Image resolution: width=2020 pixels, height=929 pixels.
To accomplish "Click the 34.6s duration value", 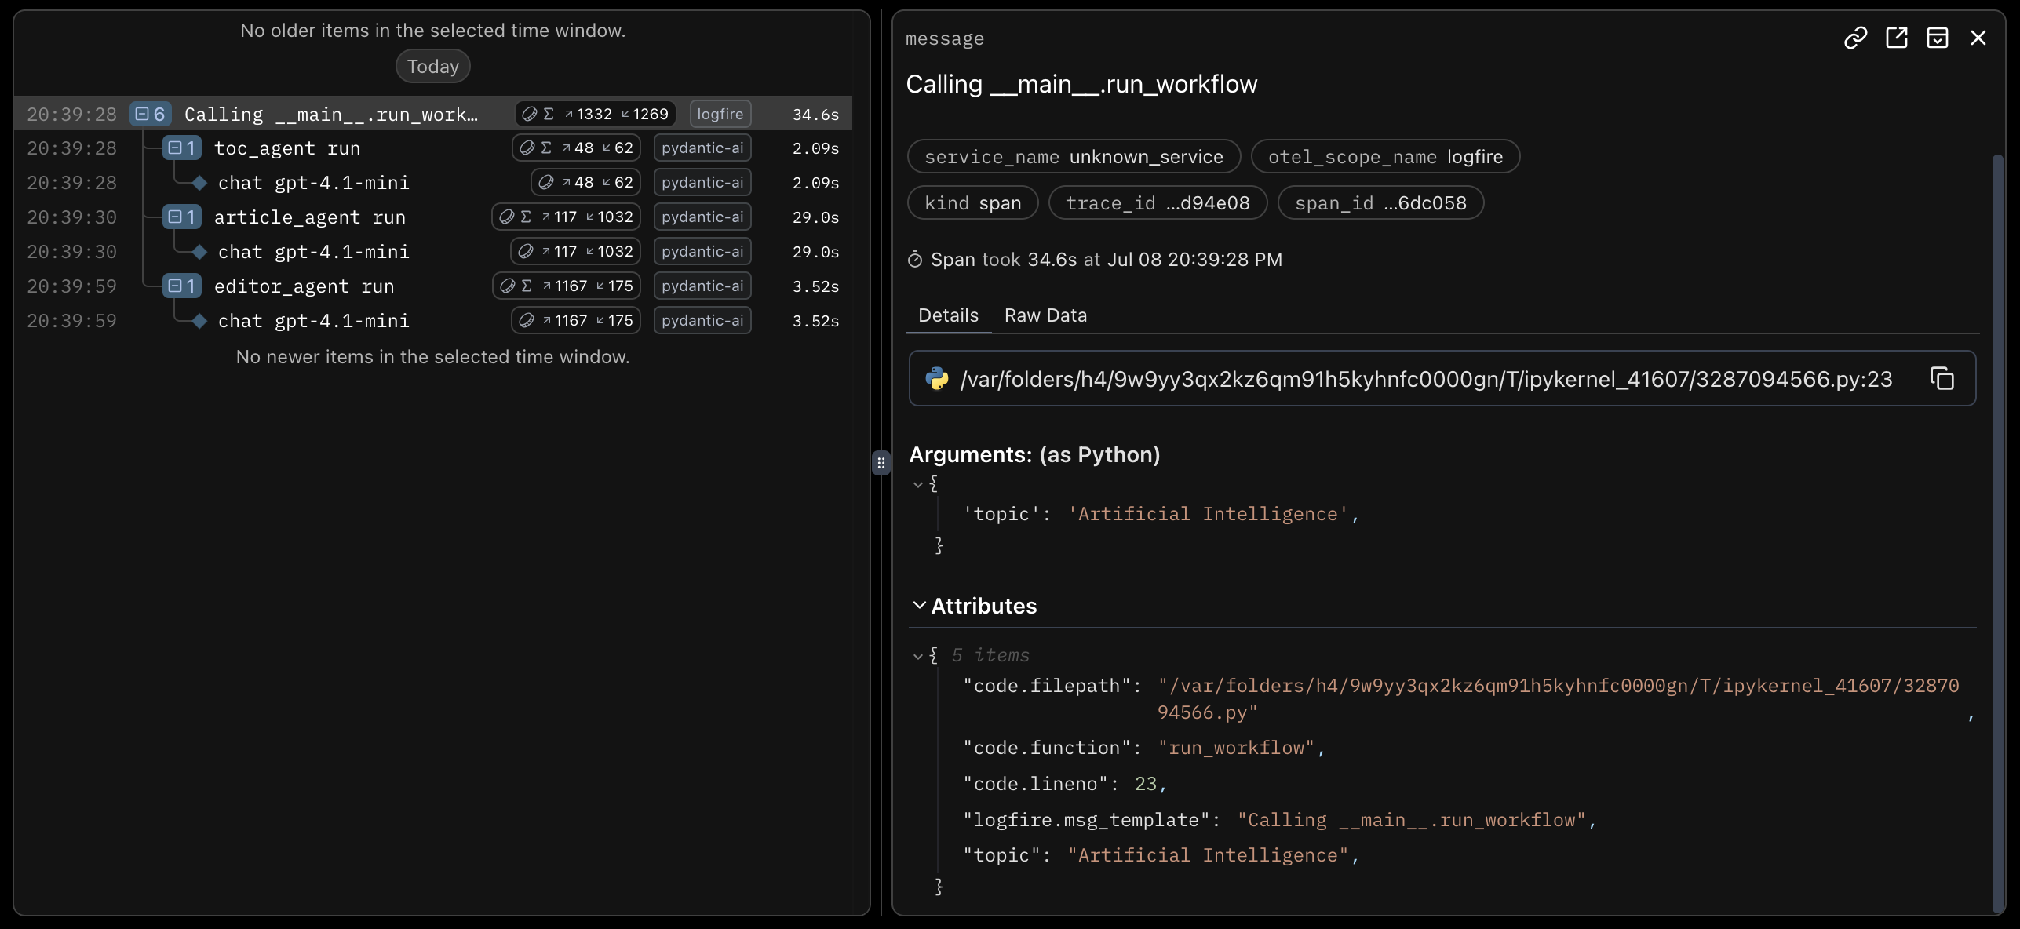I will pos(815,115).
